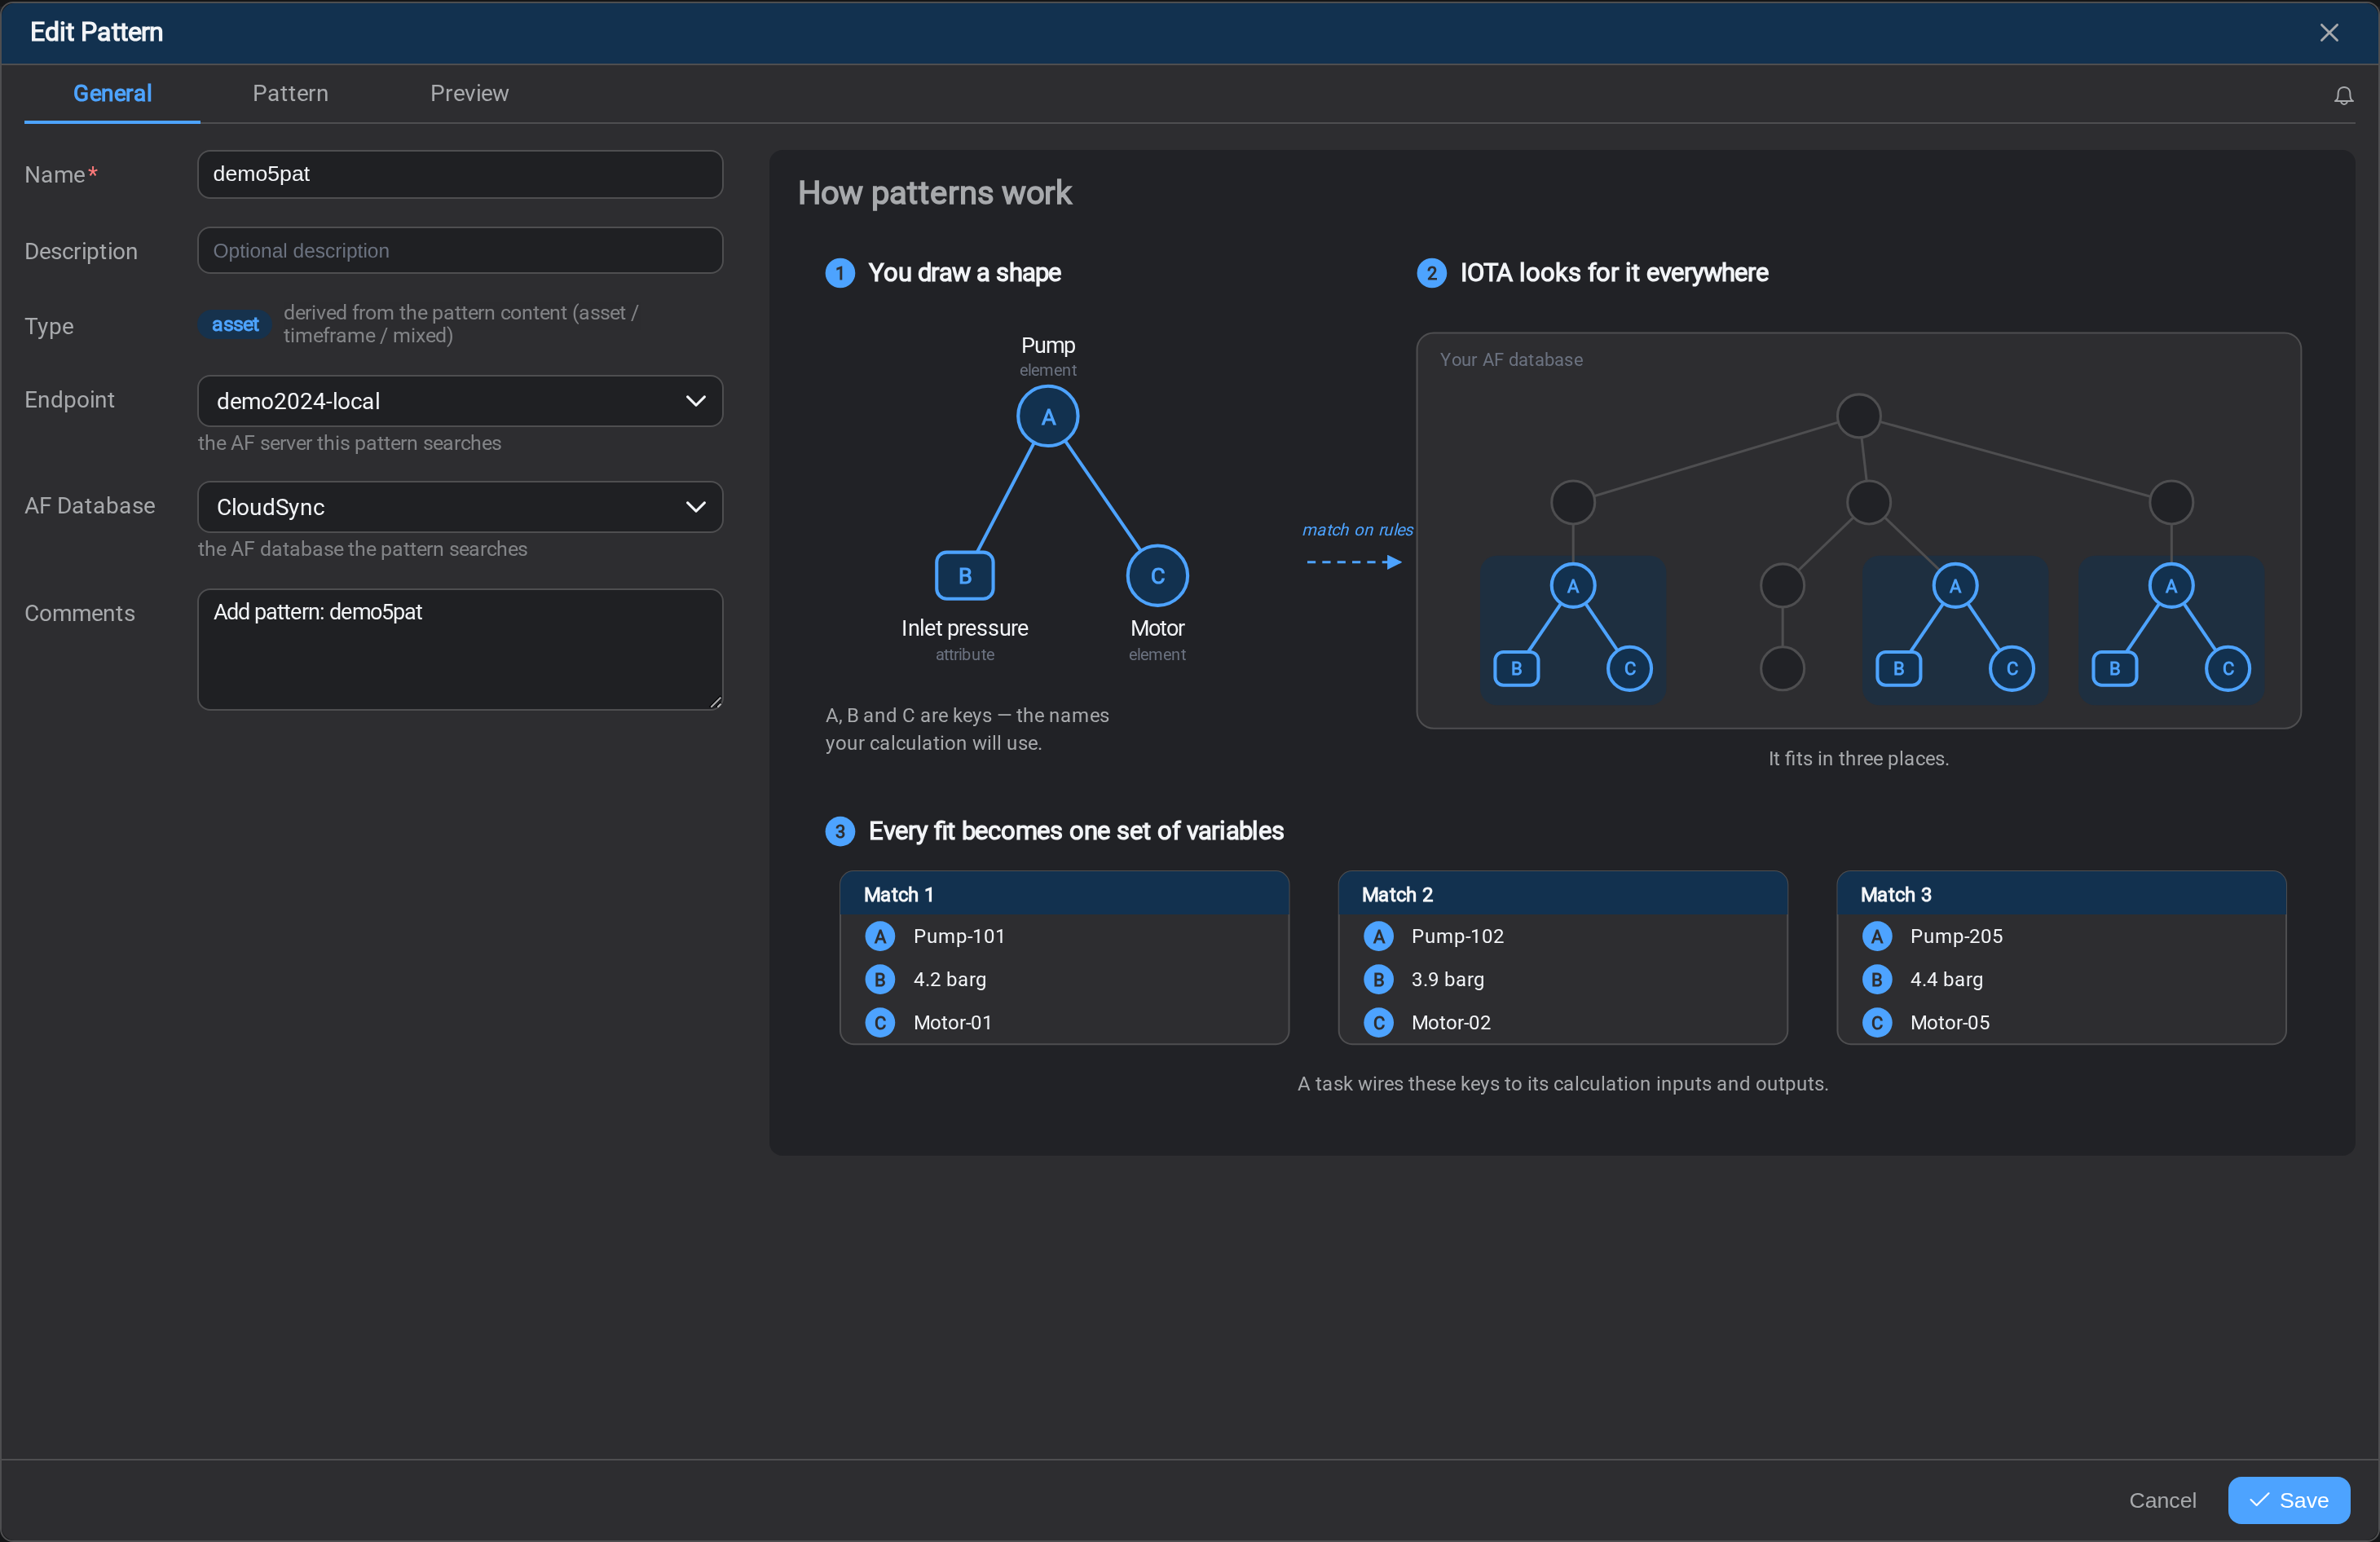Screen dimensions: 2380x1542
Task: Click the top root node of AF database tree
Action: (x=1858, y=416)
